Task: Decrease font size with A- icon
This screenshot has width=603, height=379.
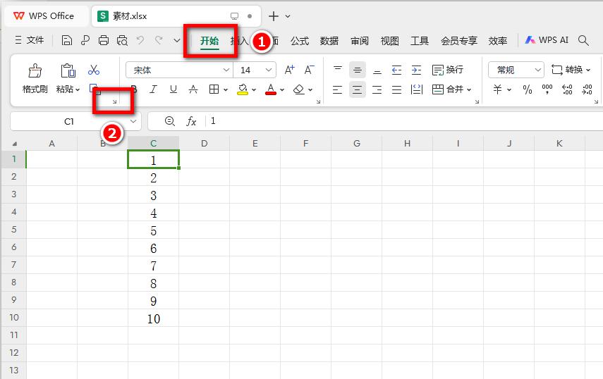Action: (309, 70)
